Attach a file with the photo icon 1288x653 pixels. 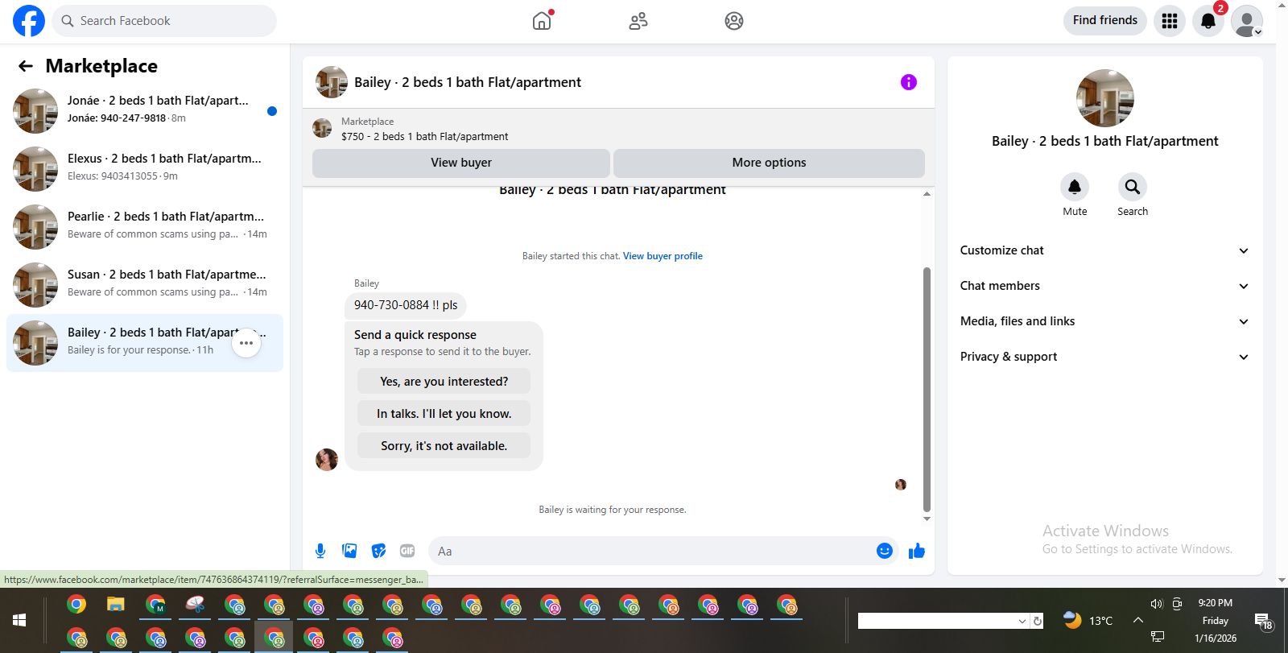349,551
